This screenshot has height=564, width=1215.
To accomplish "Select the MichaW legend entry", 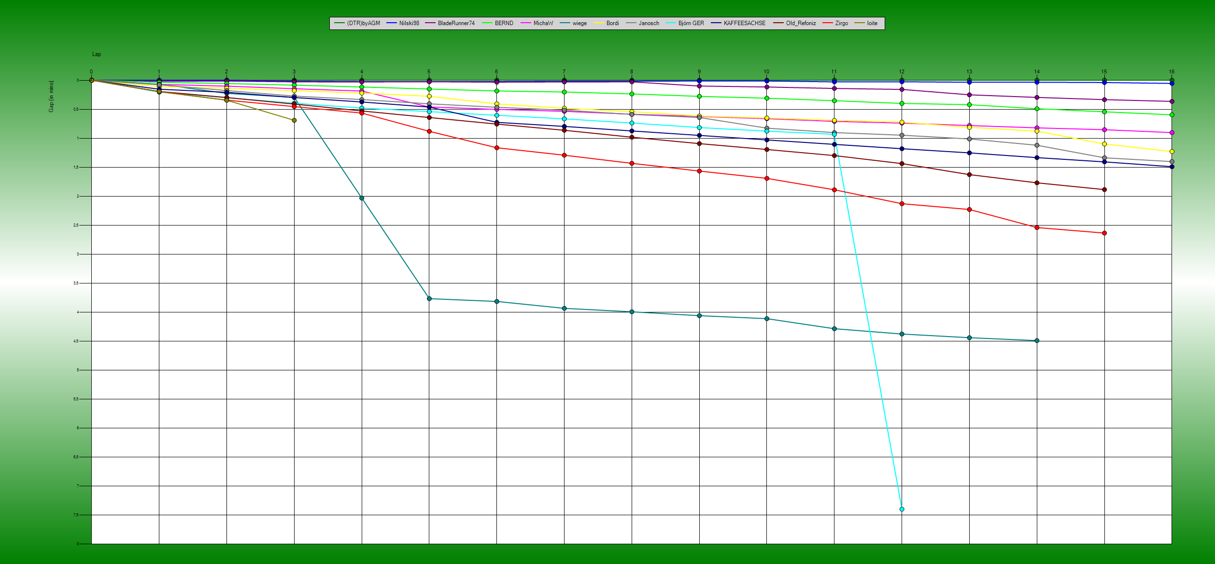I will [x=537, y=23].
